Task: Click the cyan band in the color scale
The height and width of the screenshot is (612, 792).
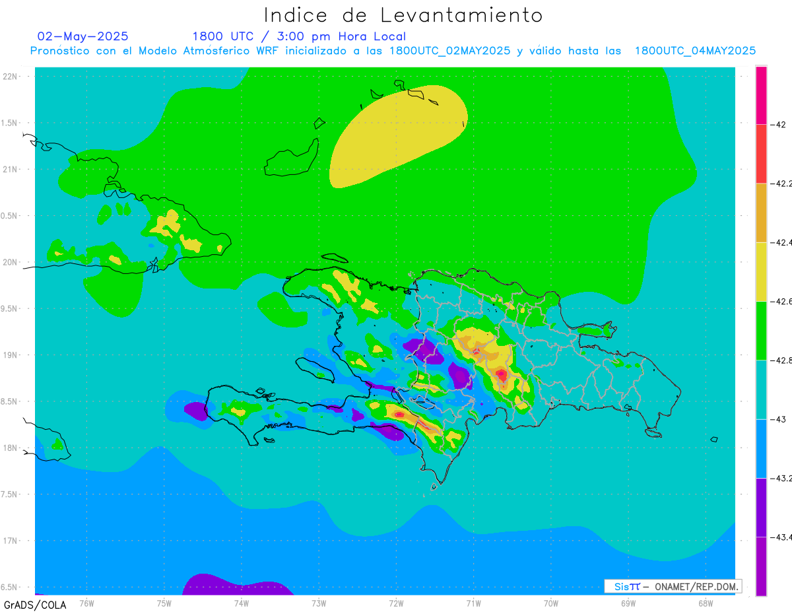Action: pos(761,390)
